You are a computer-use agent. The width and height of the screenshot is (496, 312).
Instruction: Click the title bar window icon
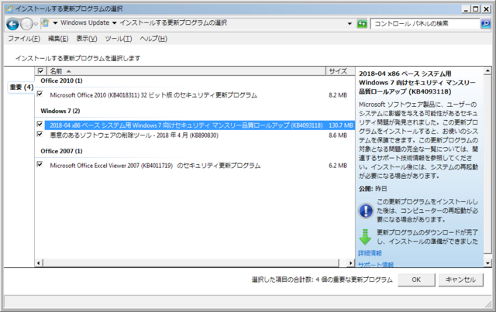pyautogui.click(x=9, y=9)
